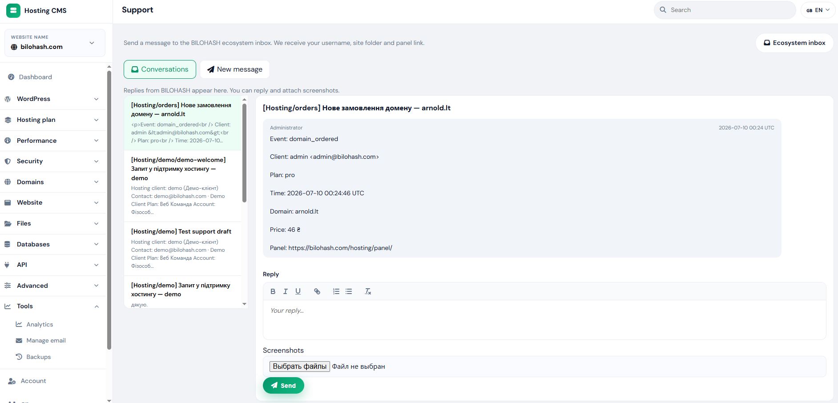
Task: Toggle underline formatting in reply editor
Action: (x=298, y=291)
